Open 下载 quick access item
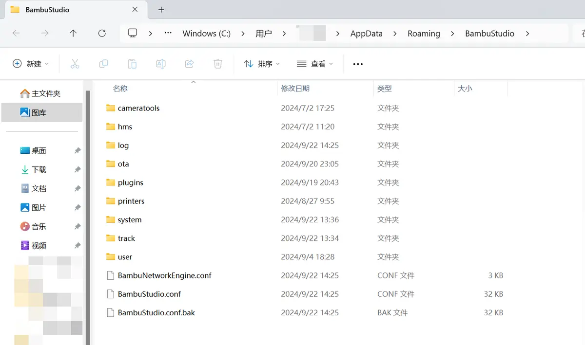585x345 pixels. click(x=33, y=170)
